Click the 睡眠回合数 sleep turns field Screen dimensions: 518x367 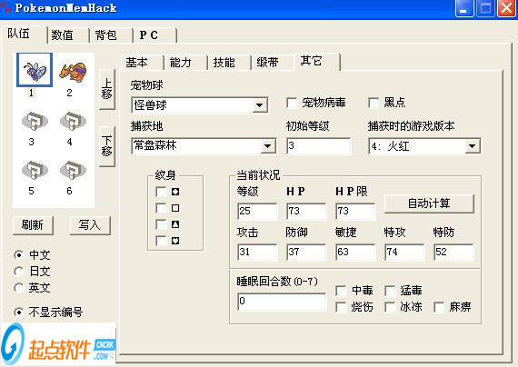[282, 302]
